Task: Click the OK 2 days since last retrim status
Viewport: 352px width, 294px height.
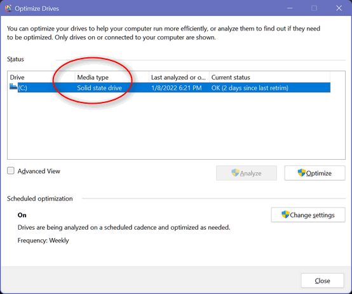Action: pos(250,88)
